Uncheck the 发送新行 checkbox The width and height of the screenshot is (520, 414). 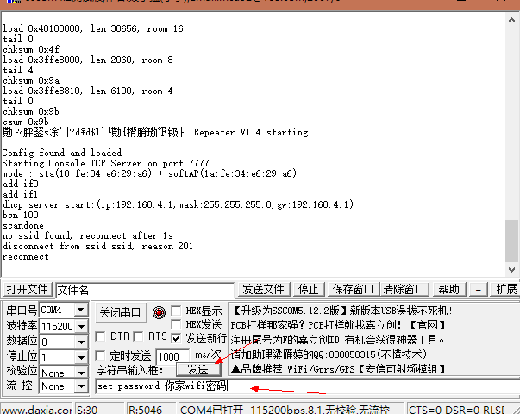tap(176, 338)
